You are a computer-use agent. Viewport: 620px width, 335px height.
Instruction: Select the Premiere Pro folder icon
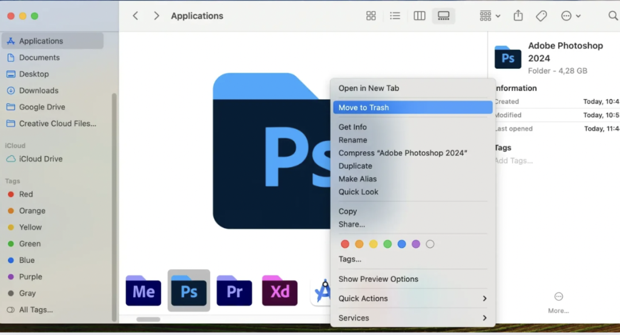234,291
